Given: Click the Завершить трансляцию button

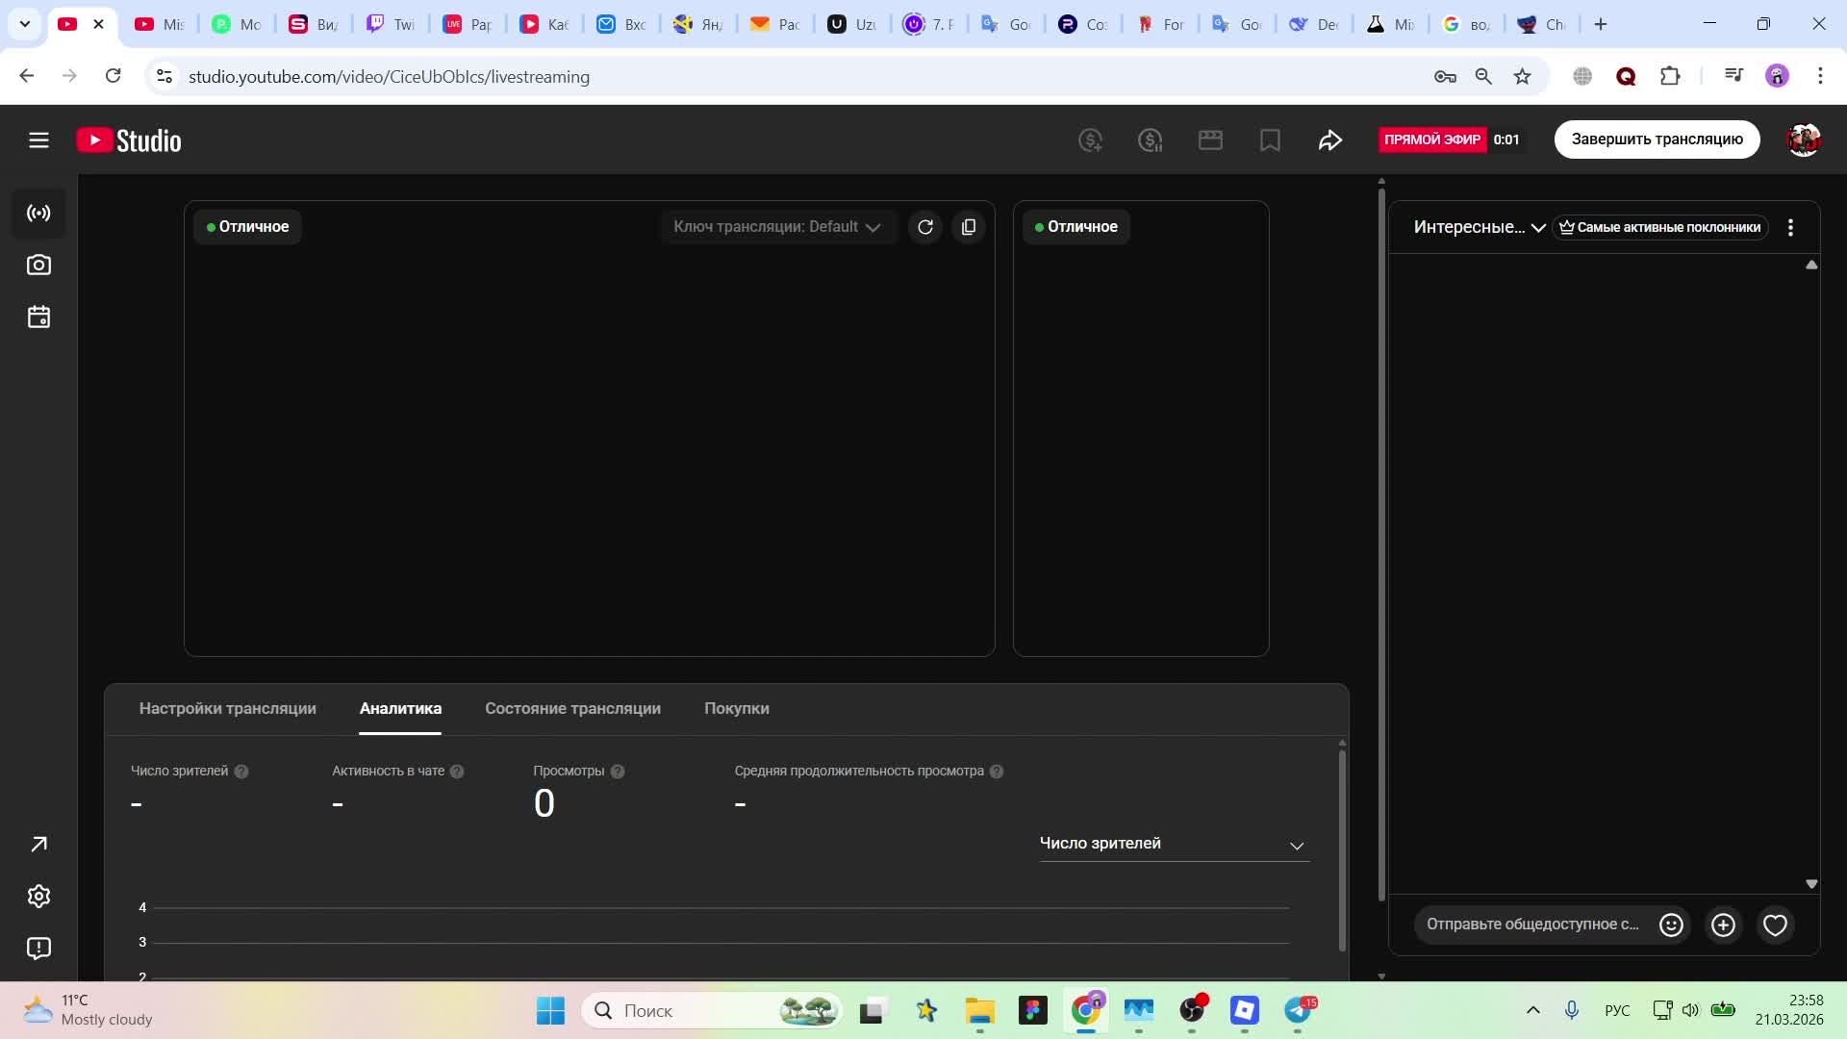Looking at the screenshot, I should tap(1657, 139).
